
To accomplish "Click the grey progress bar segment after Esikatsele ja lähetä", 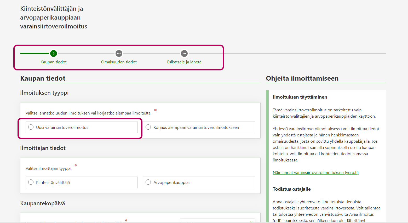I will (x=288, y=53).
